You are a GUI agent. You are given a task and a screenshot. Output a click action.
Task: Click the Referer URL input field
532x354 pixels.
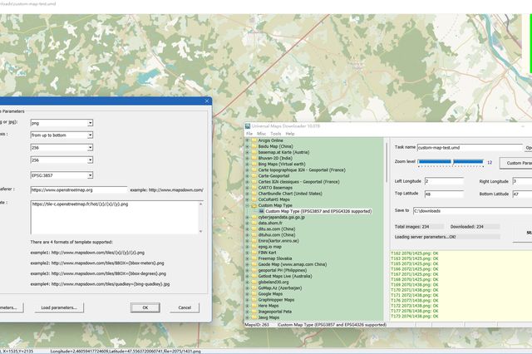tap(79, 190)
